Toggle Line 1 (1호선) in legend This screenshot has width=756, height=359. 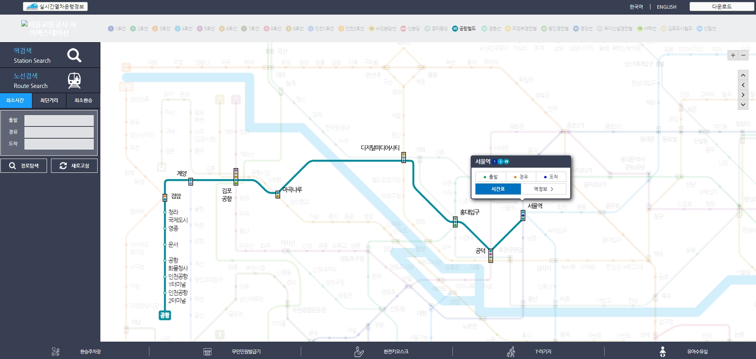pyautogui.click(x=117, y=28)
